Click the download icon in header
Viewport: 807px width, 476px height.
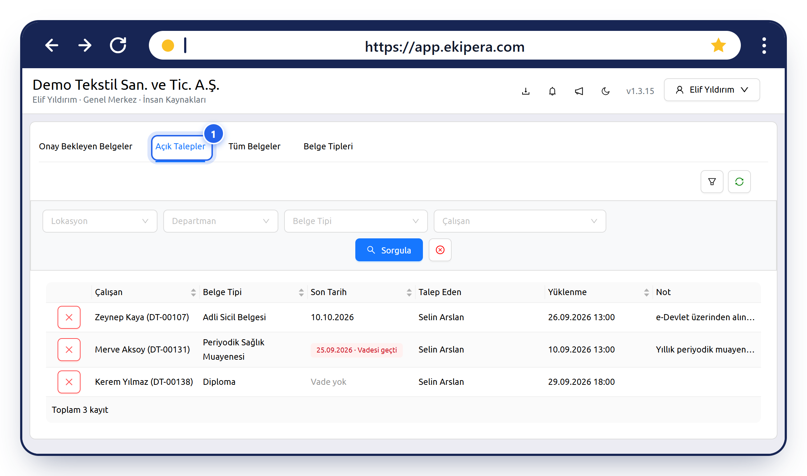(x=526, y=91)
